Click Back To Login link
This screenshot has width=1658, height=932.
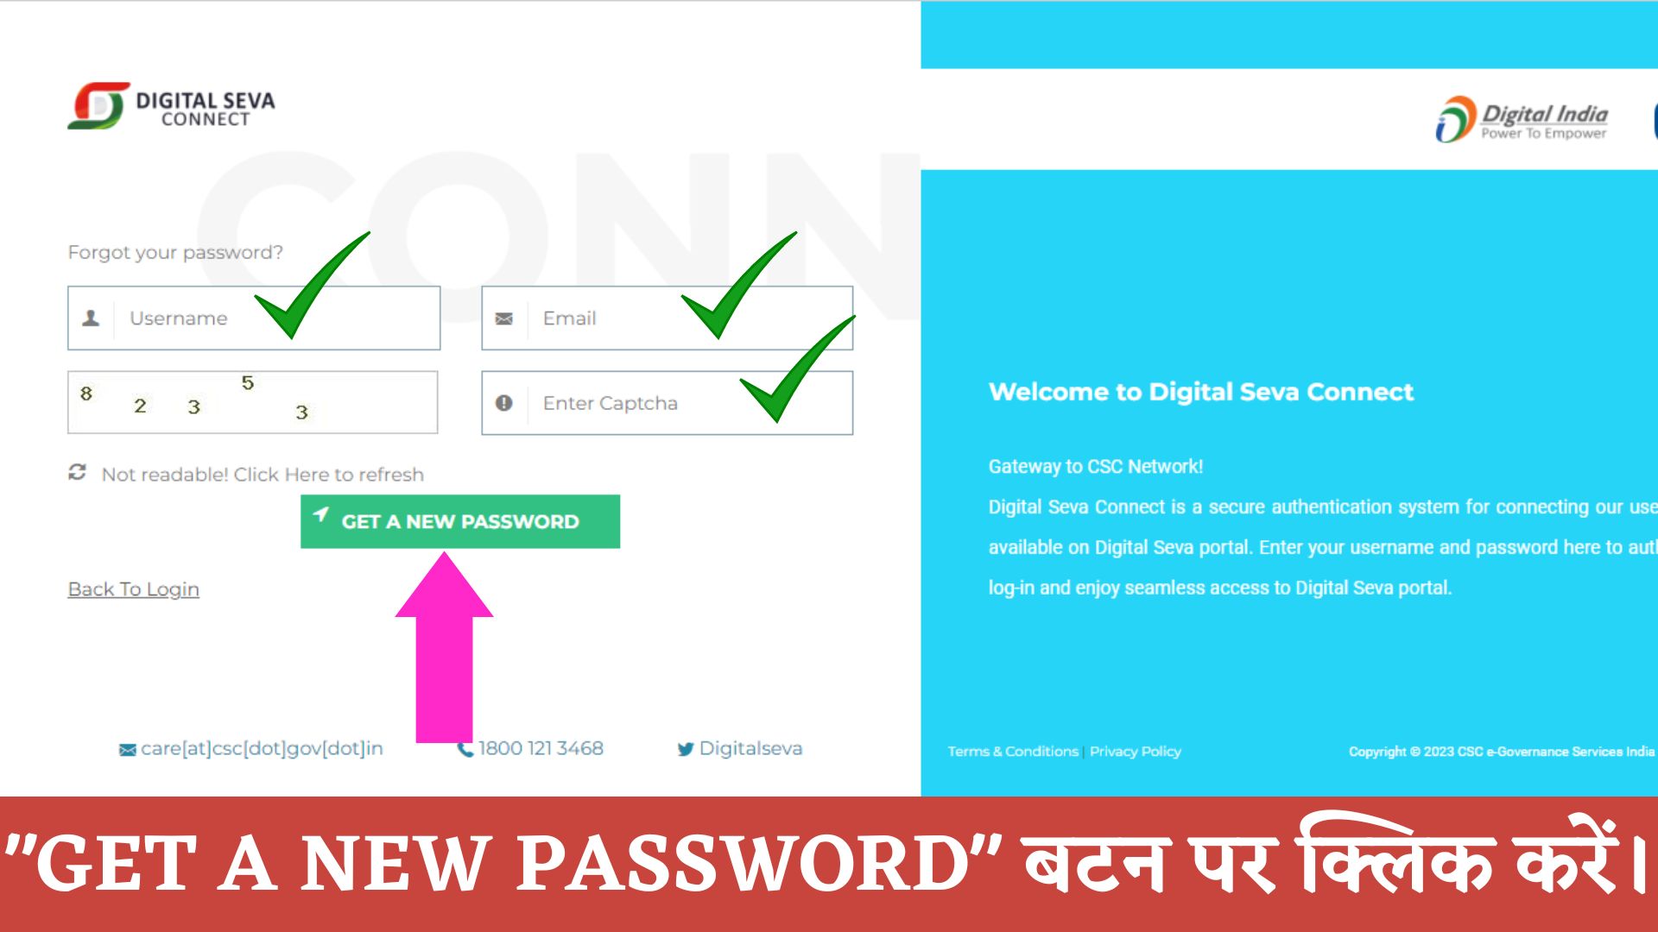[x=135, y=589]
